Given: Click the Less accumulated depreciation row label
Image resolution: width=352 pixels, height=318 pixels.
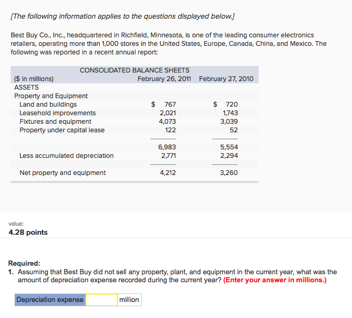Looking at the screenshot, I should tap(67, 156).
